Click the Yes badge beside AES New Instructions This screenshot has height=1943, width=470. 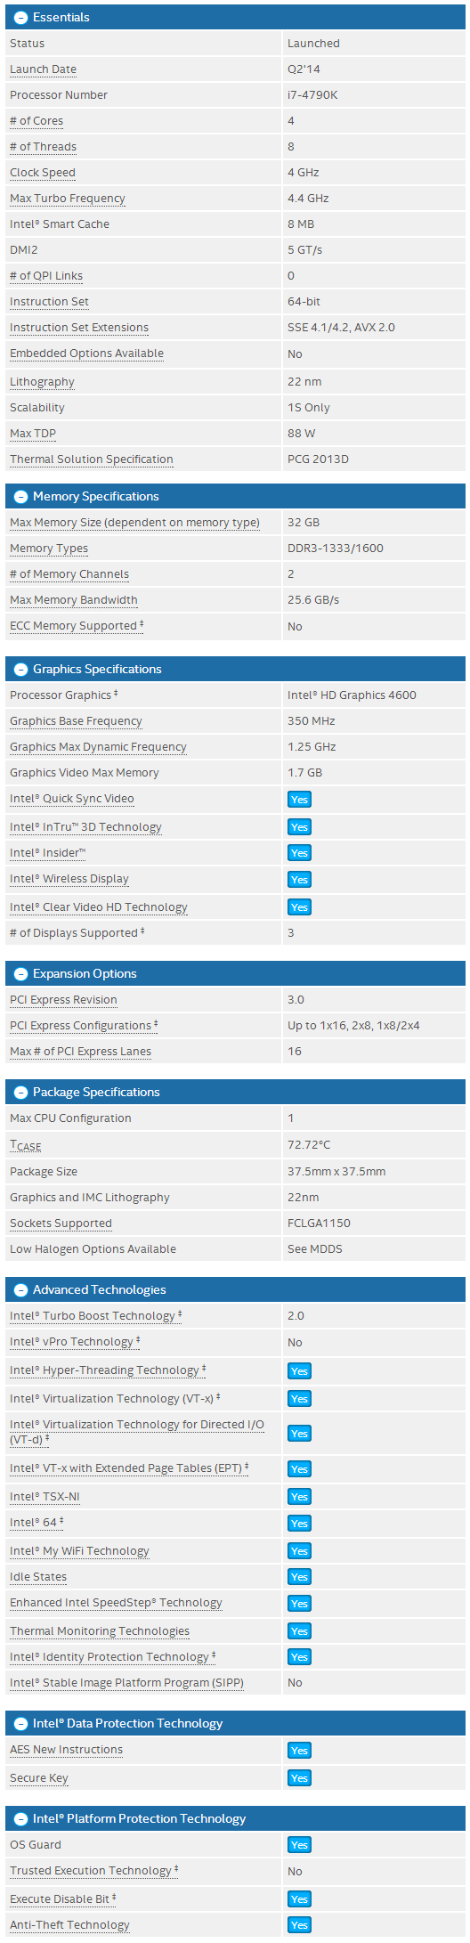[x=299, y=1751]
